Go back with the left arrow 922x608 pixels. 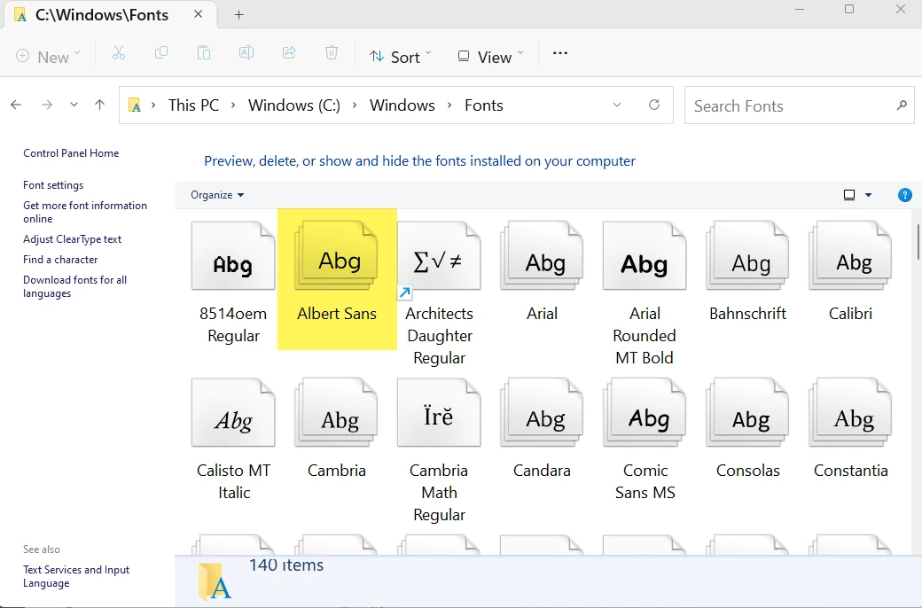[x=16, y=105]
